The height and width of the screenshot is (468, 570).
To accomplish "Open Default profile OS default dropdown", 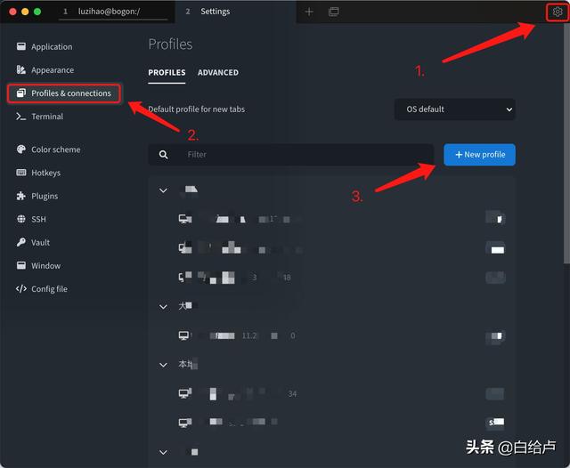I will coord(455,109).
